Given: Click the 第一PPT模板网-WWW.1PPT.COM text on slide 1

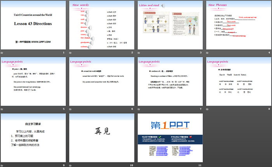Looking at the screenshot, I should (x=33, y=42).
